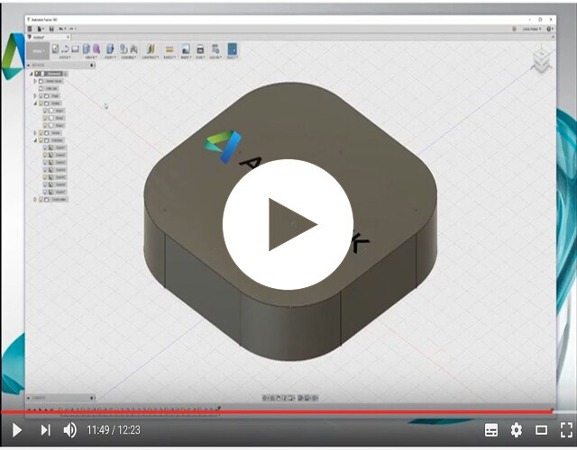
Task: Open the Assemble dropdown label
Action: pos(129,58)
